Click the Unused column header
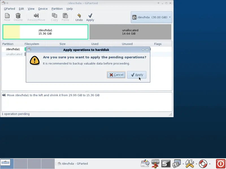Screen dimensions: 226x169 point(127,44)
